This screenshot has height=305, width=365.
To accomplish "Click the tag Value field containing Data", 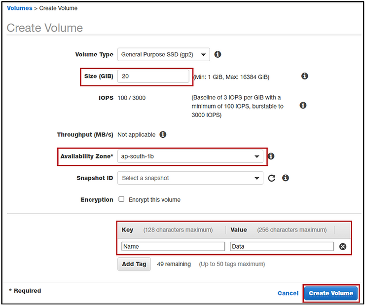I will click(x=282, y=246).
